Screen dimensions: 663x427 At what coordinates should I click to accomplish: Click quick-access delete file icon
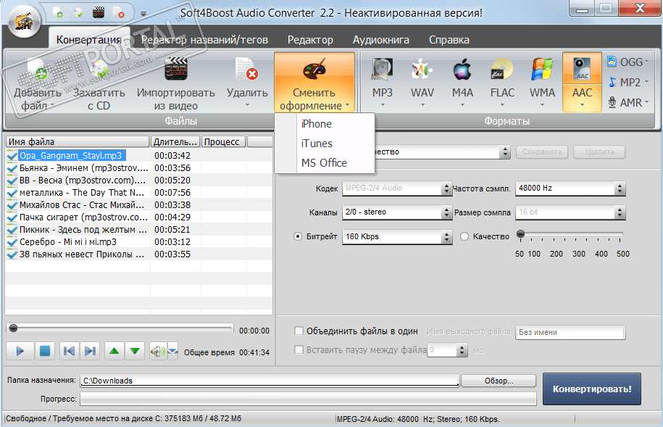(x=119, y=12)
